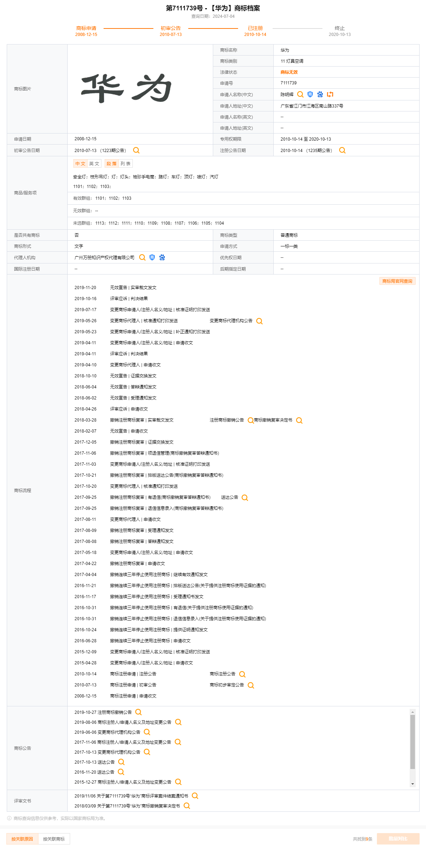Screen dimensions: 426x847
Task: Click the 共找到9条 result count
Action: click(363, 839)
